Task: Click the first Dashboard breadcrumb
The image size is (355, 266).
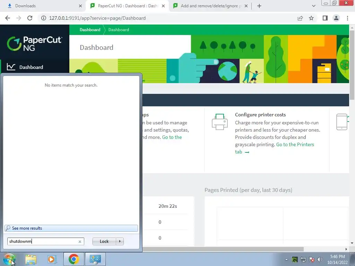Action: point(90,30)
